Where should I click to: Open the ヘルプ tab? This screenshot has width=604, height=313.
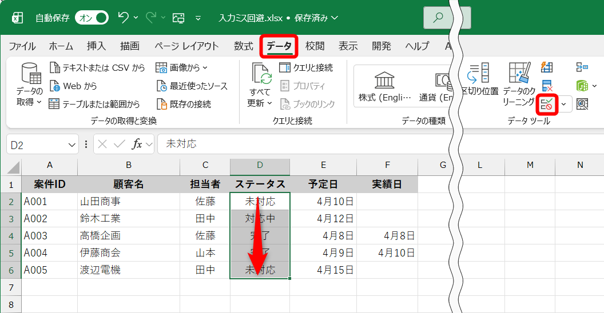pos(417,46)
